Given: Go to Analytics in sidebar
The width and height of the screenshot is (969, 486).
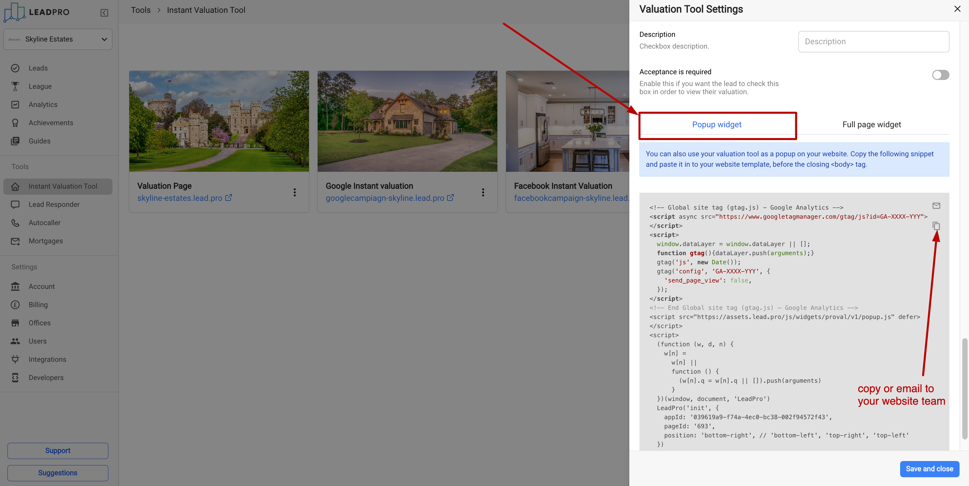Looking at the screenshot, I should (43, 105).
